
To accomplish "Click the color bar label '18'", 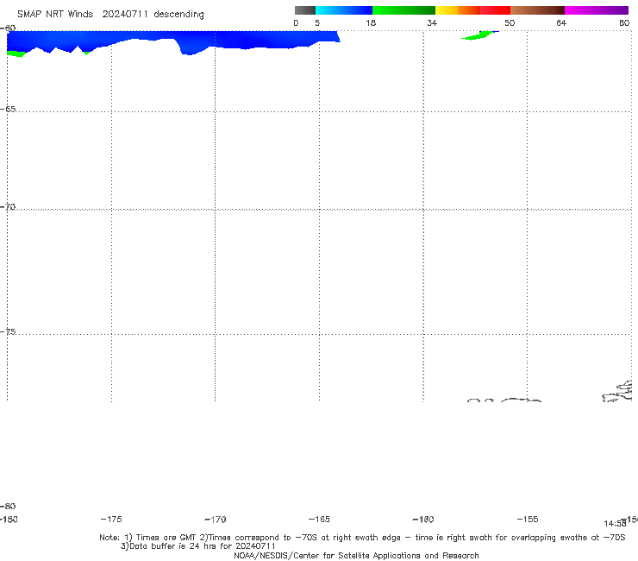I will 371,22.
